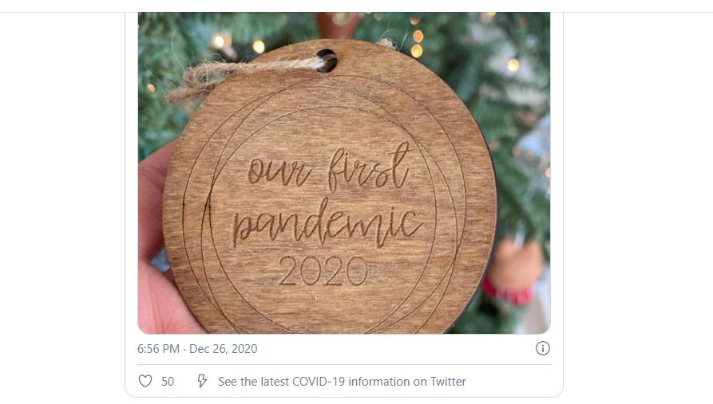Open the 6:56 PM tweet timestamp
The height and width of the screenshot is (404, 713).
click(x=158, y=349)
